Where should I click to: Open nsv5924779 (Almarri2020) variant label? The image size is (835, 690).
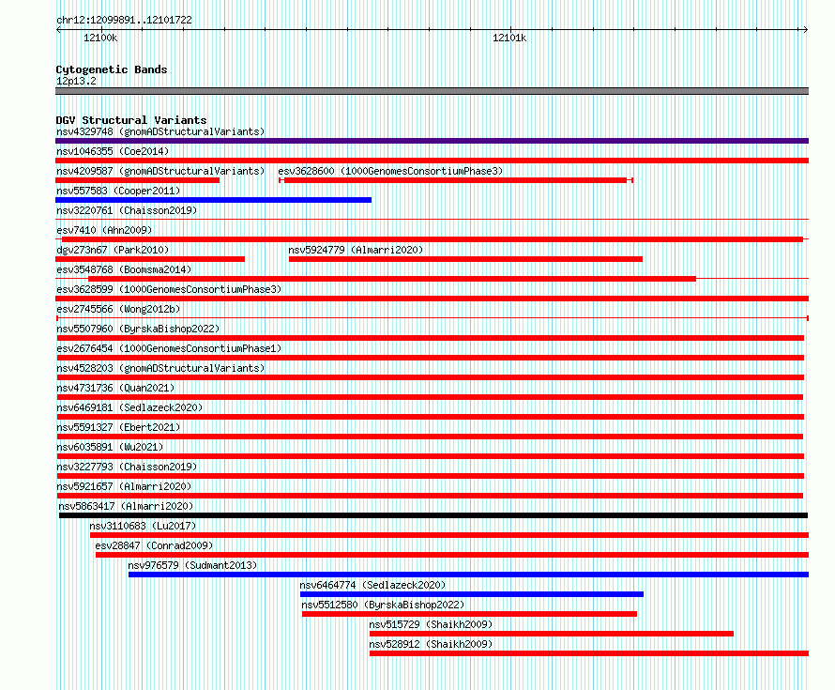click(x=356, y=250)
